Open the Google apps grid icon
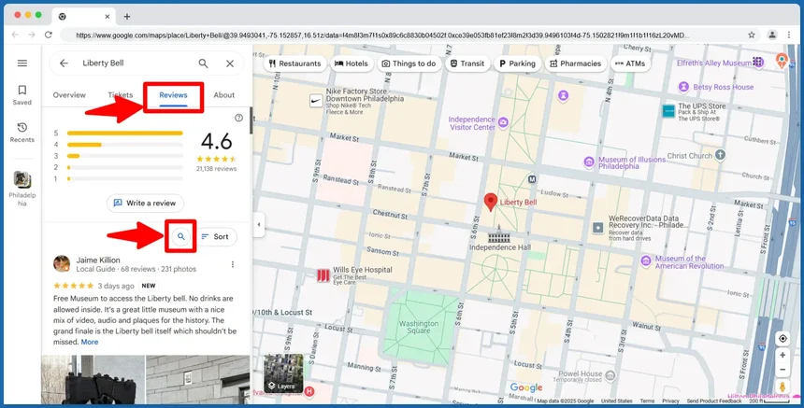 [x=758, y=63]
